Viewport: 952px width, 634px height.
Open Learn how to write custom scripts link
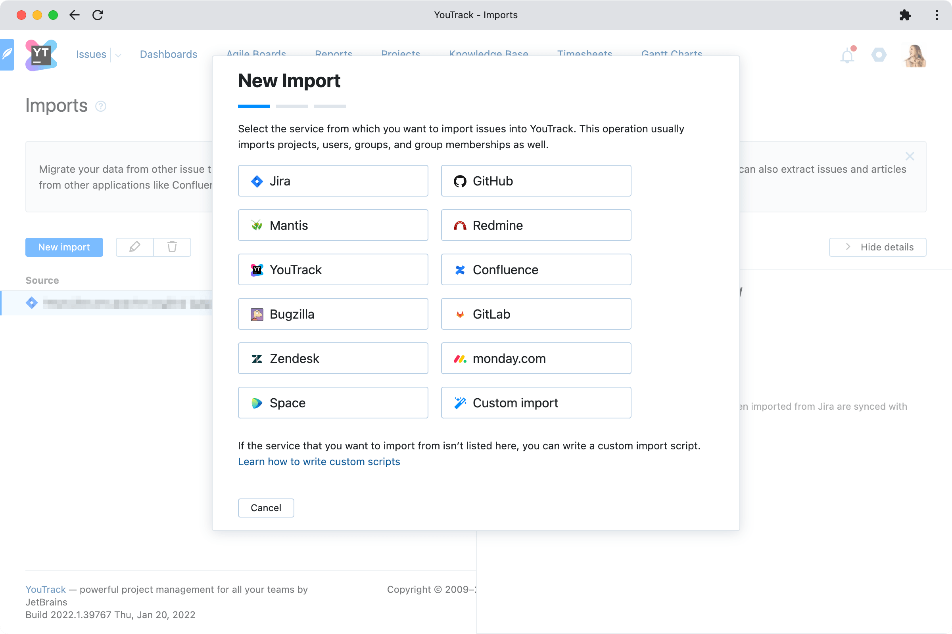point(319,461)
